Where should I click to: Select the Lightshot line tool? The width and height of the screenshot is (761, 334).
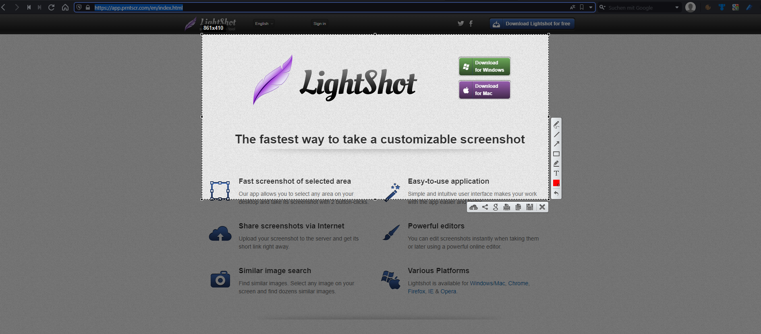tap(556, 134)
